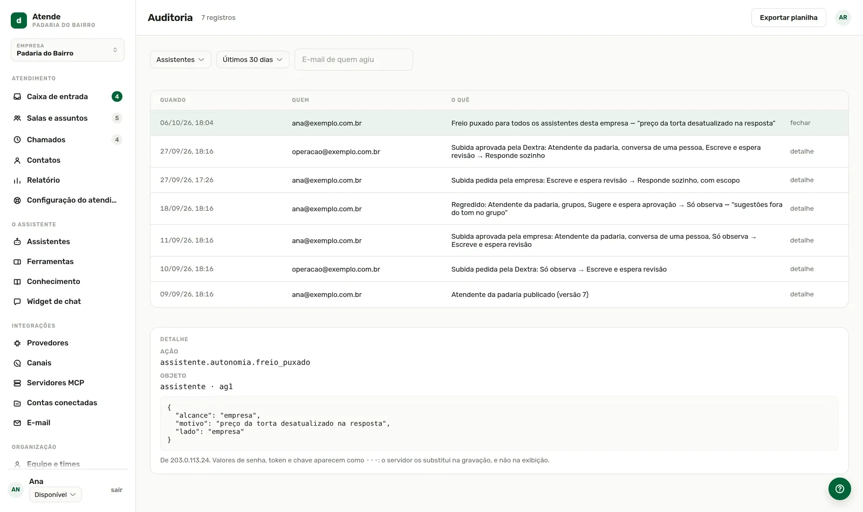Image resolution: width=863 pixels, height=512 pixels.
Task: Select the 10/09/26 18:16 audit row
Action: (499, 269)
